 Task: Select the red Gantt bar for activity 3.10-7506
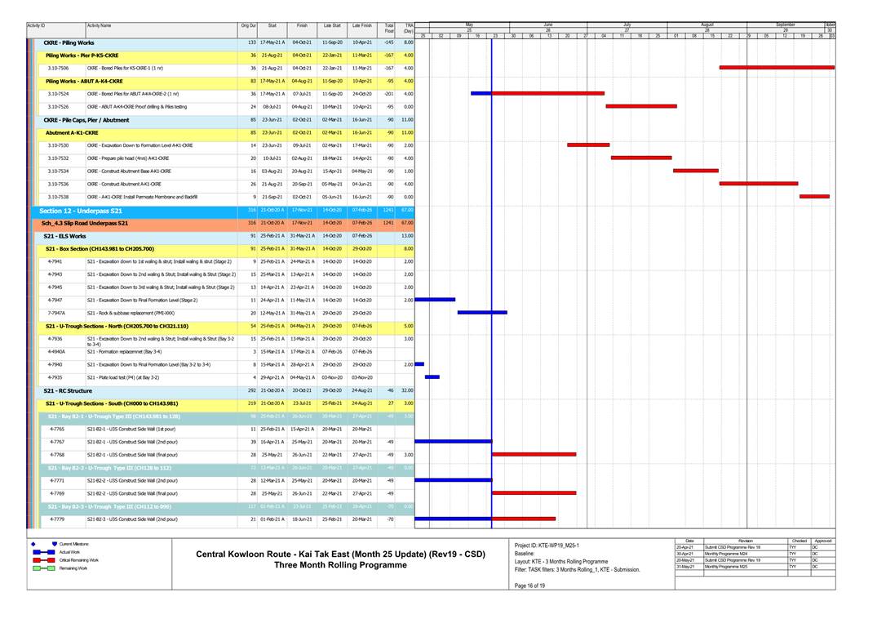[776, 68]
